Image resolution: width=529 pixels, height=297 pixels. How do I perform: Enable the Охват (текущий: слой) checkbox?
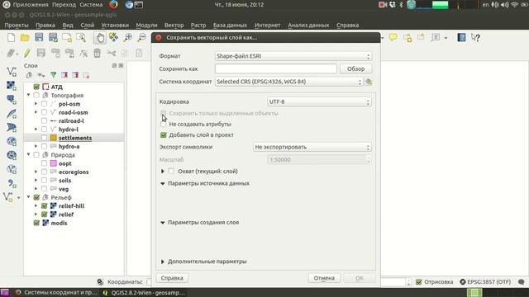(171, 171)
